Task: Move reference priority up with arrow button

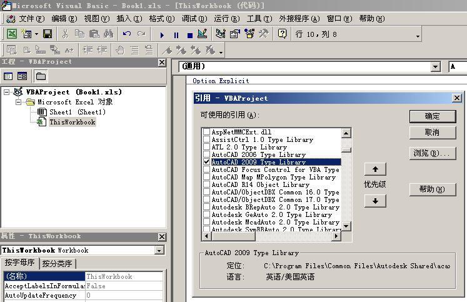Action: coord(375,169)
